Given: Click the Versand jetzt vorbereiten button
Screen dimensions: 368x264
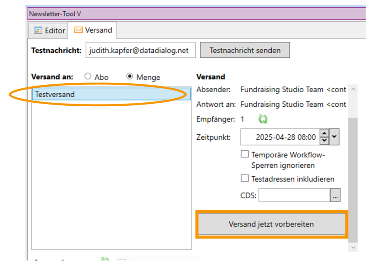Looking at the screenshot, I should (x=272, y=224).
